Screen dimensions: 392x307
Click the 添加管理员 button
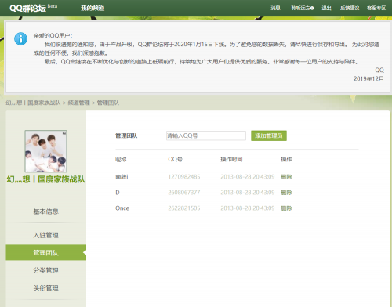point(269,135)
